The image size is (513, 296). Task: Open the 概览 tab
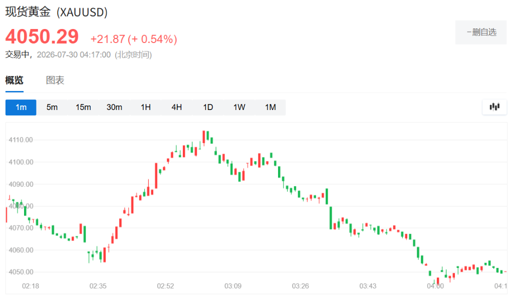click(15, 80)
